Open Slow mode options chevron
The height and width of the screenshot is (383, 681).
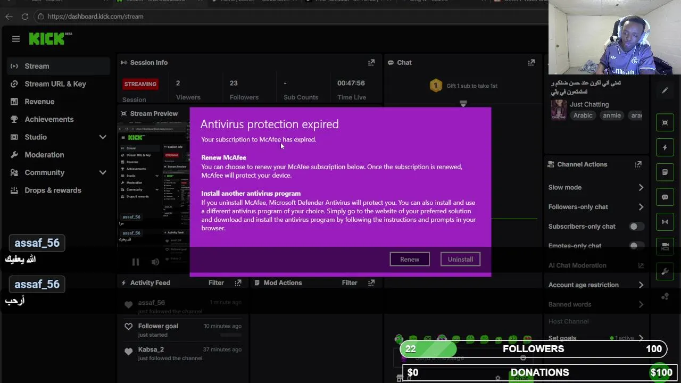coord(641,188)
